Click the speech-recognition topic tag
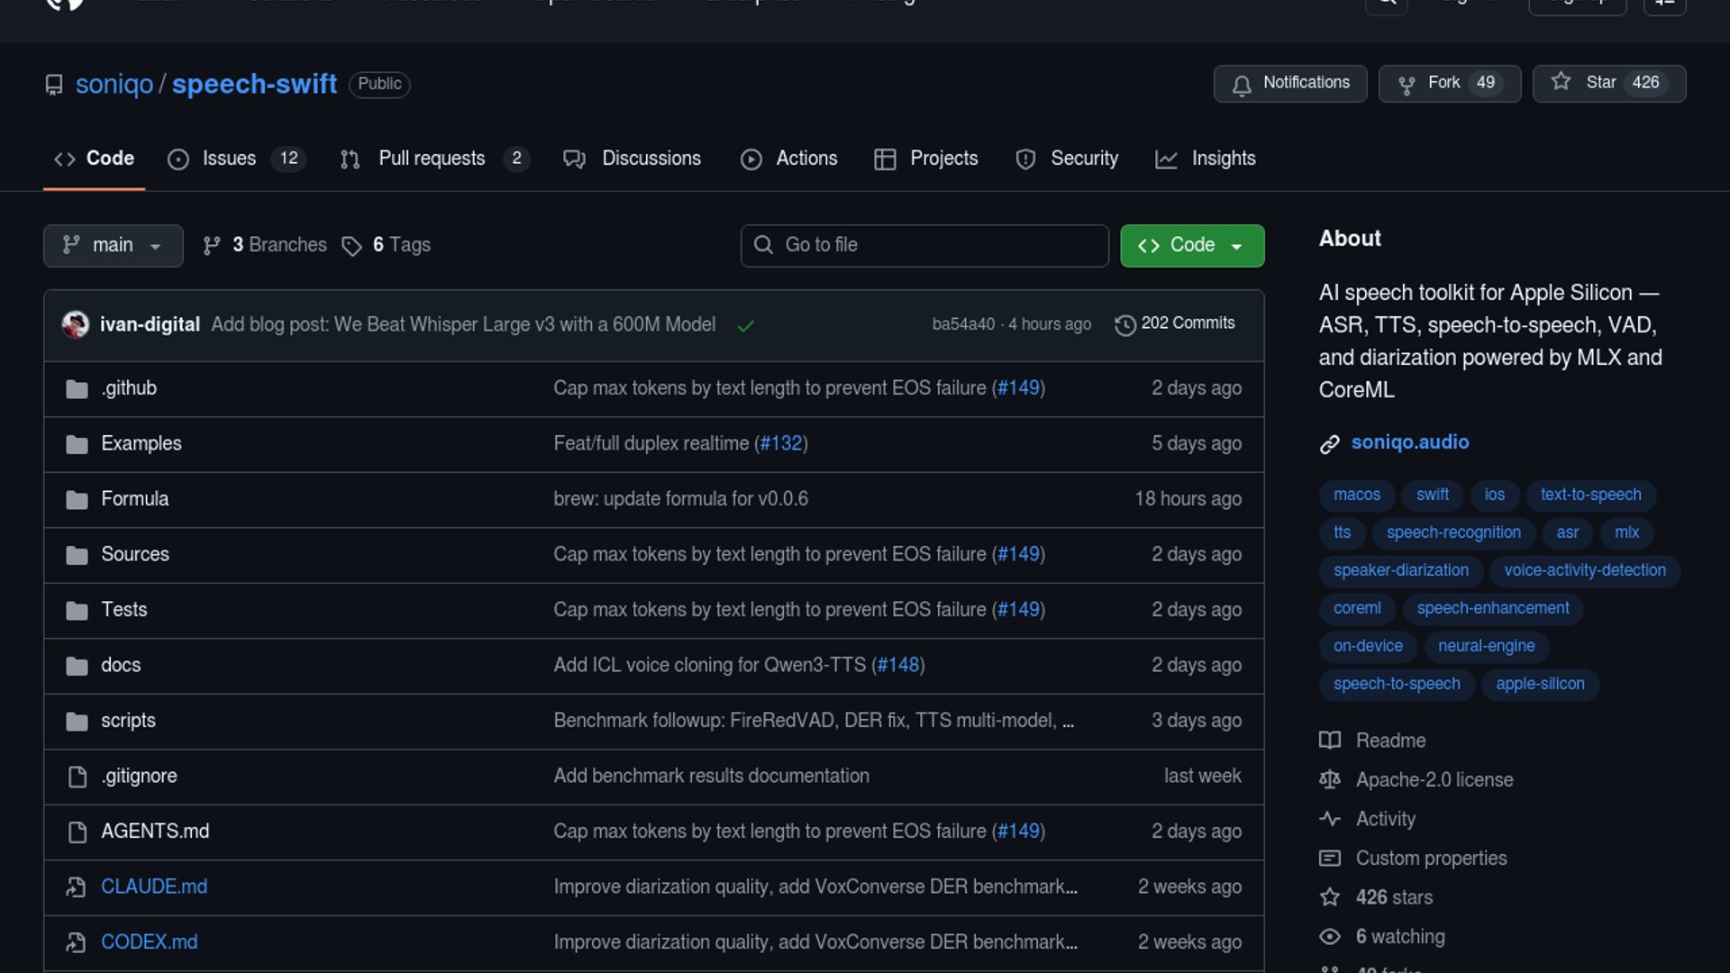This screenshot has width=1730, height=973. tap(1452, 532)
